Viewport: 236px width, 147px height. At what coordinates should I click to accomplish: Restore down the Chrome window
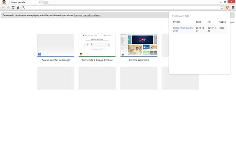[225, 2]
